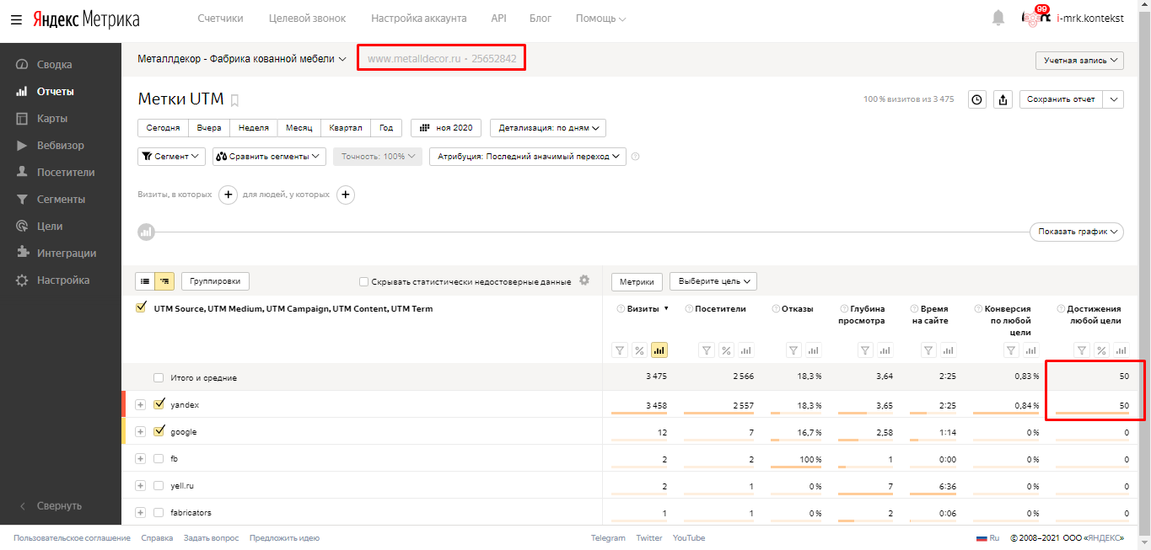Switch to tree view list icon
Viewport: 1151px width, 550px height.
click(x=164, y=281)
